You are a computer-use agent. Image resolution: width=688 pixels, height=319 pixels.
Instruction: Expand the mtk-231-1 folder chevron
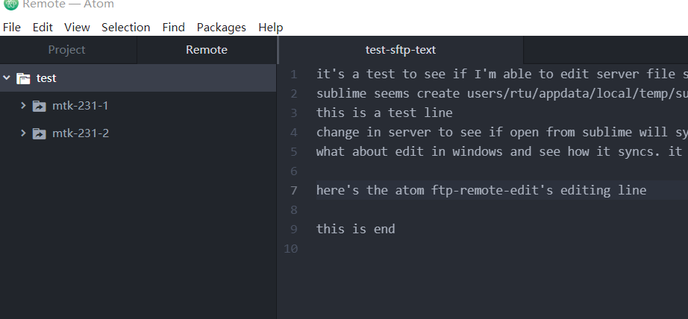(23, 106)
